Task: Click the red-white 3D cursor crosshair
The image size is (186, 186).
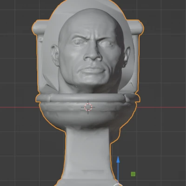Action: (x=88, y=107)
